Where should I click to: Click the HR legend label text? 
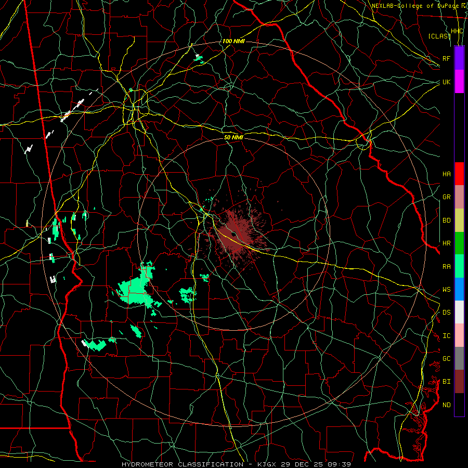click(446, 243)
